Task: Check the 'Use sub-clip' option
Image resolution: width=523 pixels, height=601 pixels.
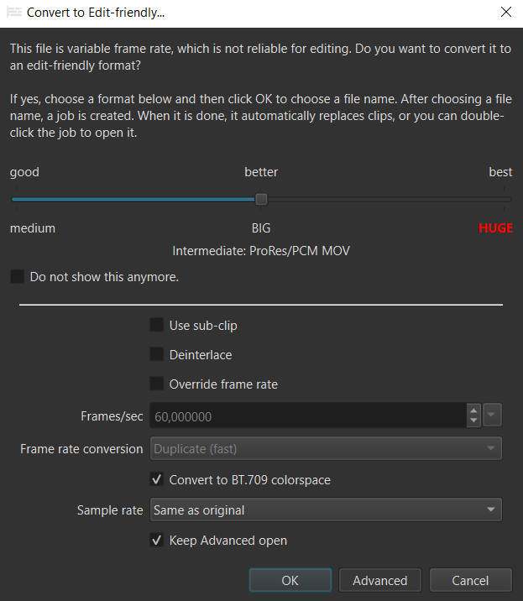Action: (156, 325)
